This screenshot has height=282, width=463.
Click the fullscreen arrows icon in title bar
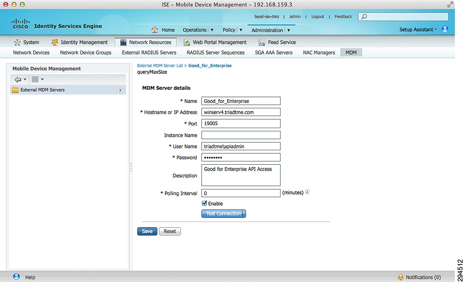(450, 5)
